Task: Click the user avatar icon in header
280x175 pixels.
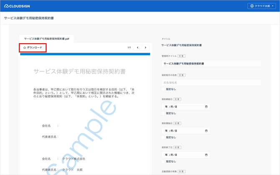Action: [x=252, y=6]
